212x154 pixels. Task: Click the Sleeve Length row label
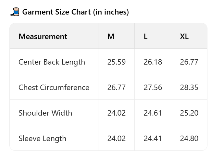pyautogui.click(x=42, y=139)
